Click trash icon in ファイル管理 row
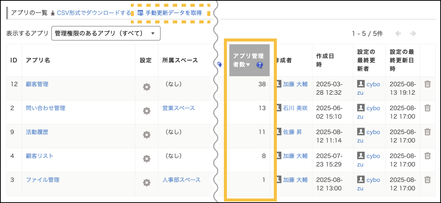The width and height of the screenshot is (441, 203). pyautogui.click(x=427, y=180)
